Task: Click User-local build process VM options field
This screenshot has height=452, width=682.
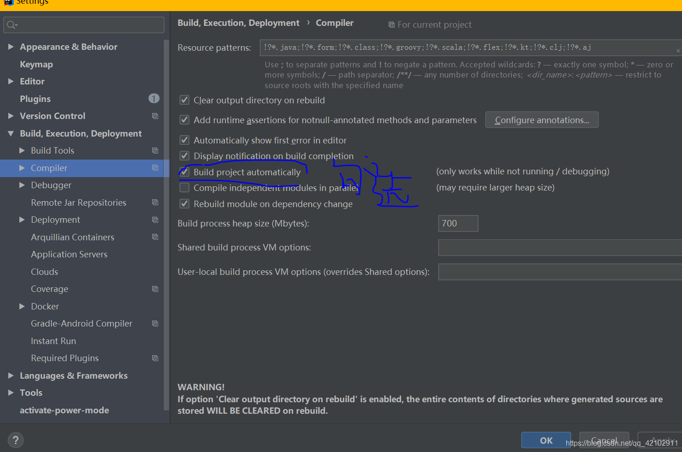Action: [560, 272]
